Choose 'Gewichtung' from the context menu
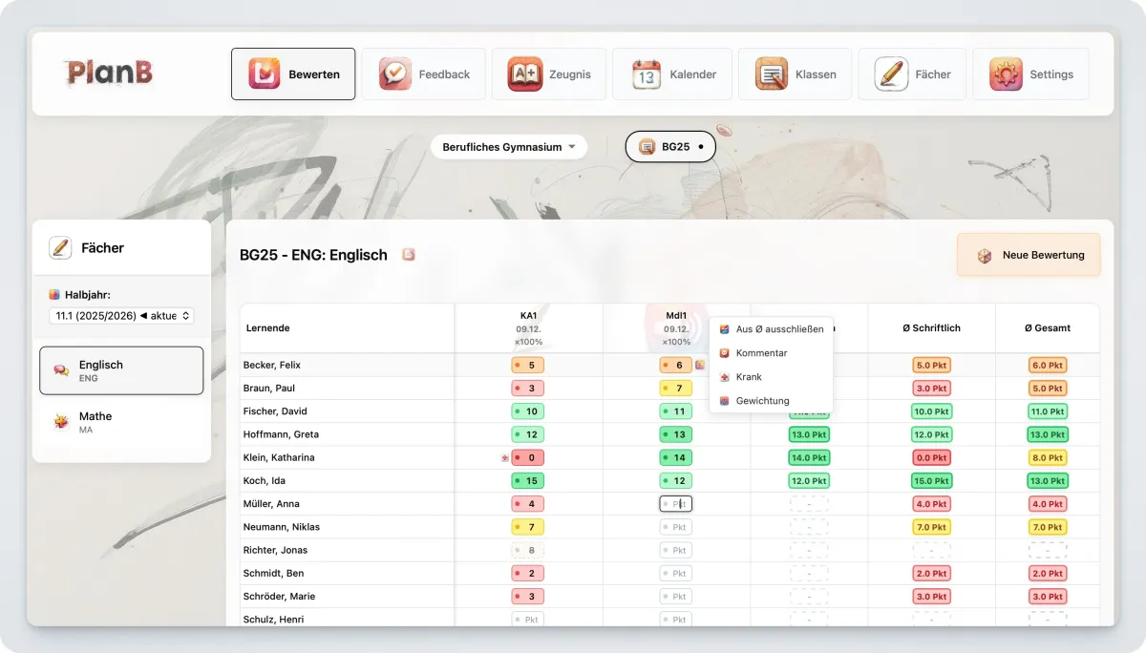The height and width of the screenshot is (653, 1146). 762,401
